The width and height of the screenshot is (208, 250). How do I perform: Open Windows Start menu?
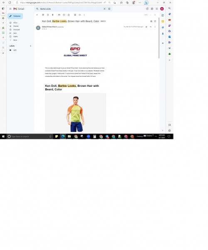click(3, 136)
